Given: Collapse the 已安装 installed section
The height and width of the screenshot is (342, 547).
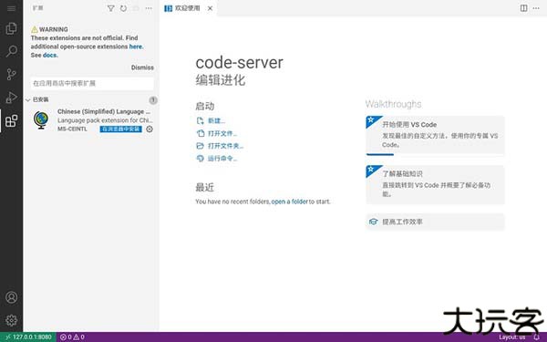Looking at the screenshot, I should pos(90,99).
